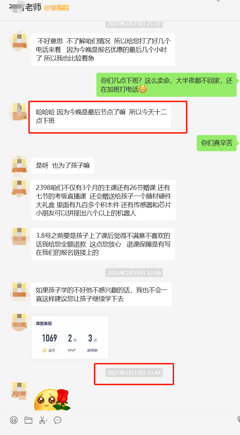This screenshot has width=240, height=435.
Task: Expand the screenshot options arrow beside scissors
Action: tap(47, 421)
